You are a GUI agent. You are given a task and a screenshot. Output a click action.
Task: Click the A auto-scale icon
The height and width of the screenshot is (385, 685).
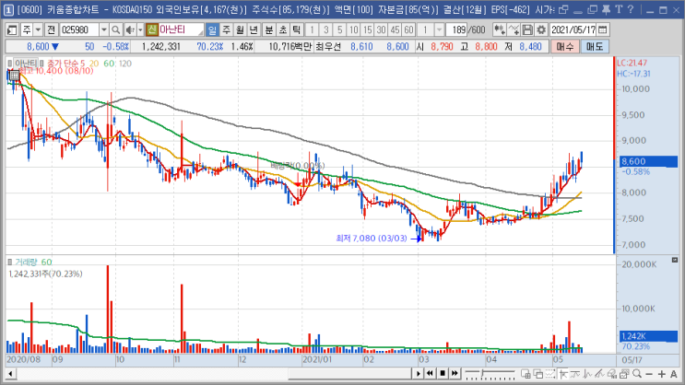click(x=674, y=374)
